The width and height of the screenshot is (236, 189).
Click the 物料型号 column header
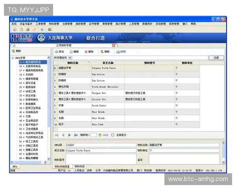[149, 63]
